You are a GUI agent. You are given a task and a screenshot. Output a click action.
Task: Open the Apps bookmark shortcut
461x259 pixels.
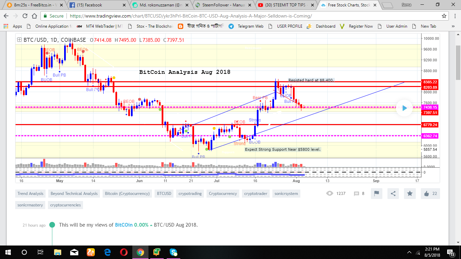(x=13, y=26)
